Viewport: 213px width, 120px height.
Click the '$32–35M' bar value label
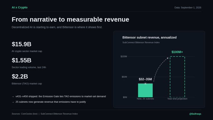(x=145, y=79)
